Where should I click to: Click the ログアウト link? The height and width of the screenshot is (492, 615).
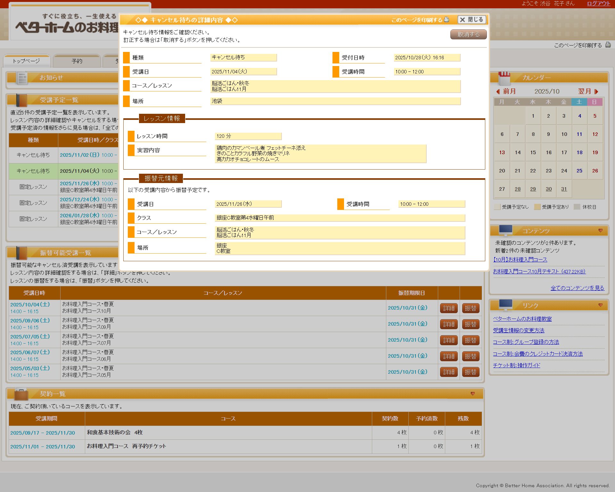point(598,4)
